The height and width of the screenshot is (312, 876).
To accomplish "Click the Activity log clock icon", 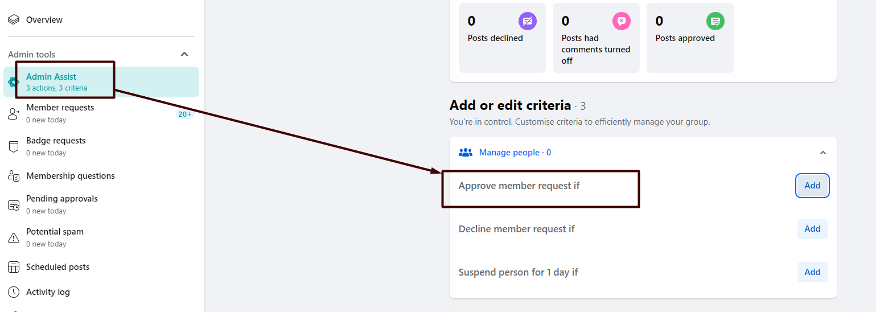I will click(x=14, y=292).
